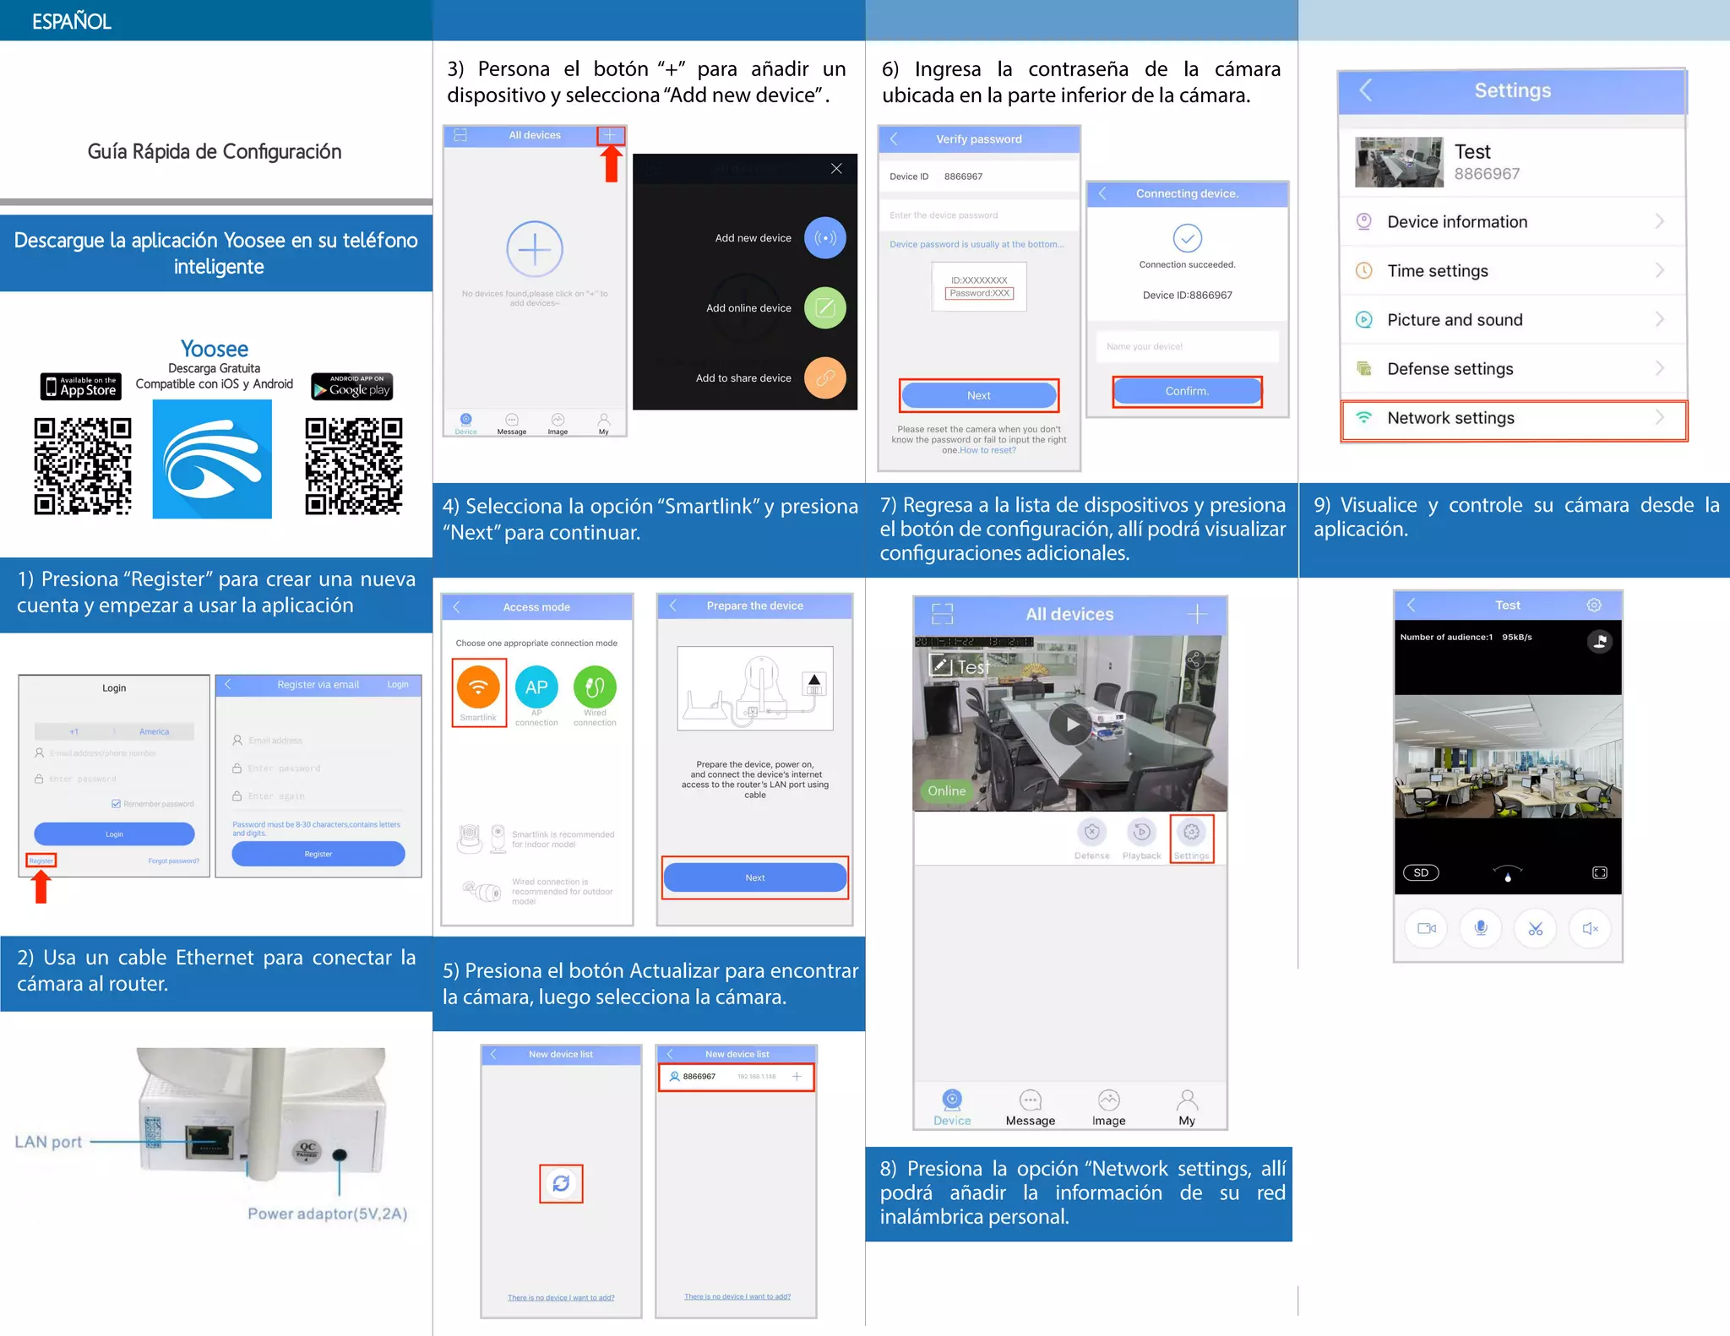The image size is (1730, 1336).
Task: Unmute the speaker icon in live view
Action: coord(1589,928)
